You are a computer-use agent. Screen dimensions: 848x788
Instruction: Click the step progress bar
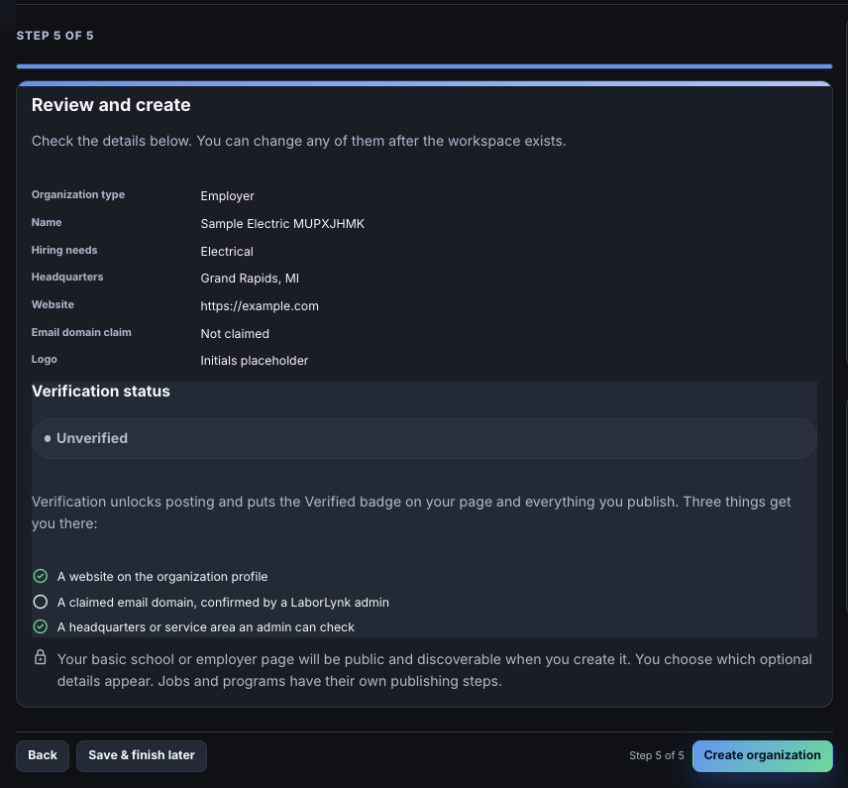(x=424, y=66)
